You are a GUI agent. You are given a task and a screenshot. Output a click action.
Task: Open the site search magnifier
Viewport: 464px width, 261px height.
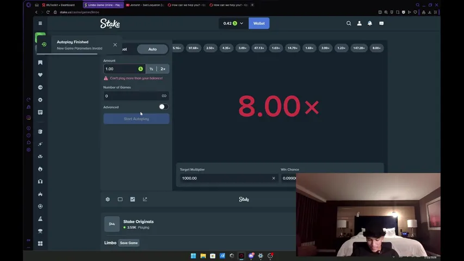[349, 23]
